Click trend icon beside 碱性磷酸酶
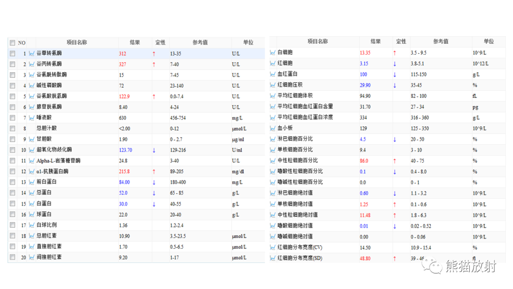 point(31,86)
